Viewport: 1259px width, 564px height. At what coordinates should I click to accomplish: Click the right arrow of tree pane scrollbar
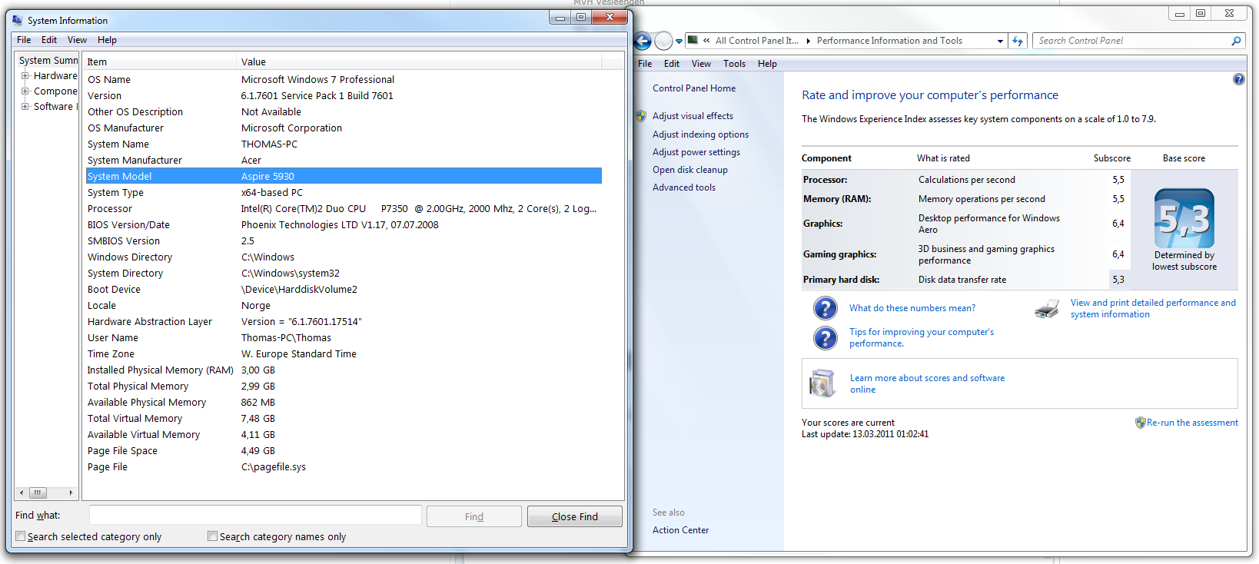[71, 493]
